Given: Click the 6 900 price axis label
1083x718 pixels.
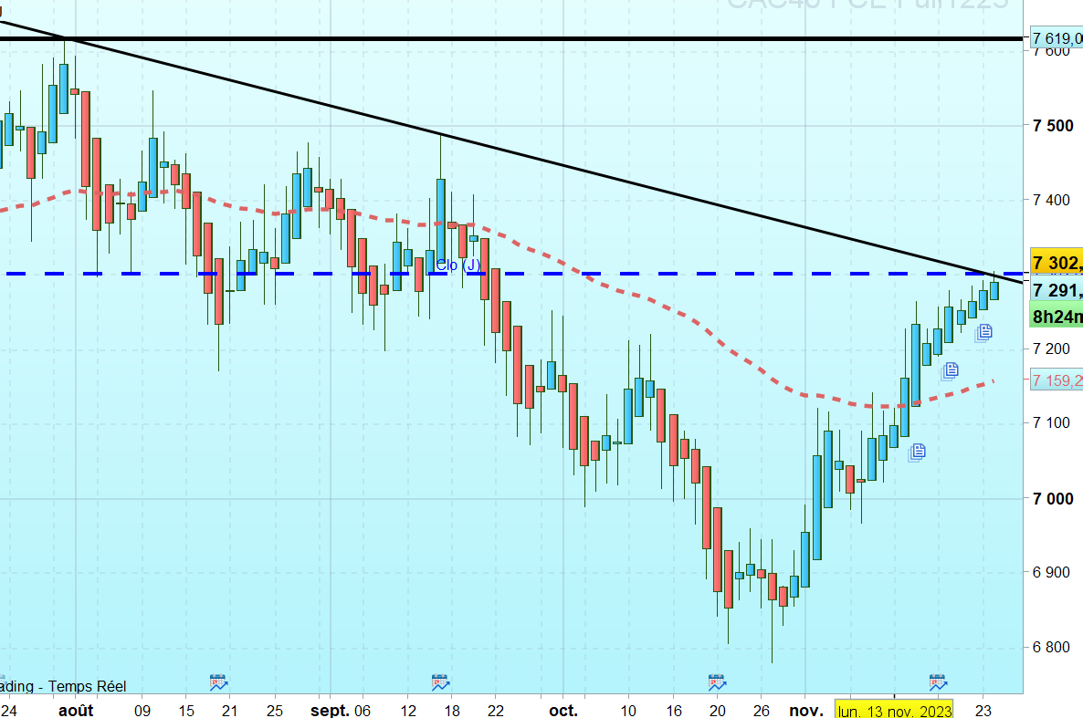Looking at the screenshot, I should tap(1051, 572).
